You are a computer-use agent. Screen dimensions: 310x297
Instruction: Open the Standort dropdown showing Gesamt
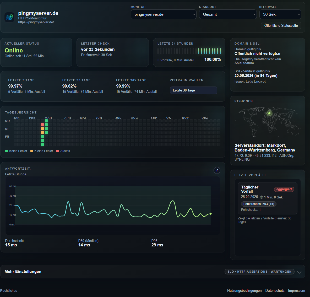pos(228,14)
